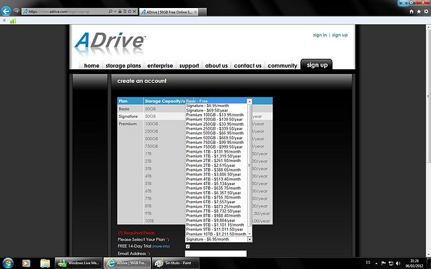The height and width of the screenshot is (269, 431).
Task: Select Basic - Free option in dropdown list
Action: pos(216,101)
